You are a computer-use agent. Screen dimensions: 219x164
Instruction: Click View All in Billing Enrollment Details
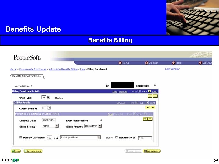tap(123, 91)
